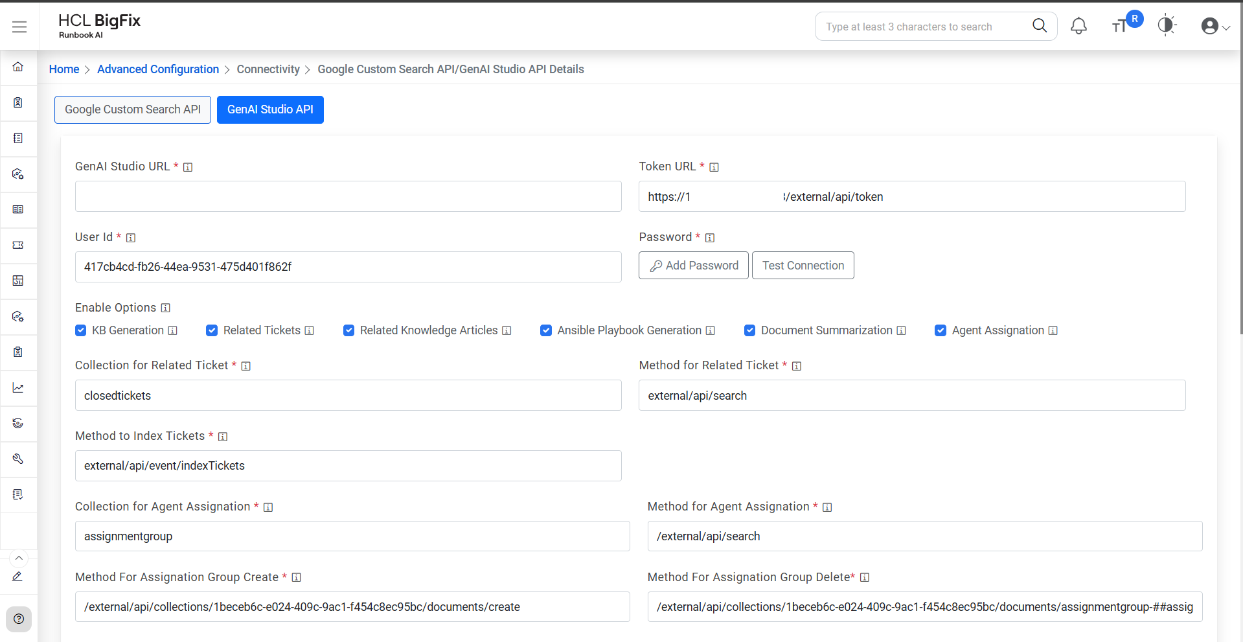Click the text size icon
The width and height of the screenshot is (1243, 642).
1119,27
